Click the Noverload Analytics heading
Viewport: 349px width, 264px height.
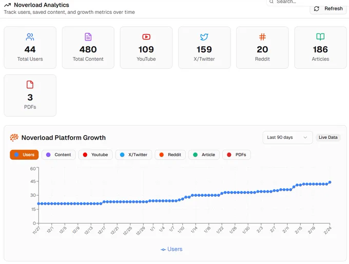[x=42, y=5]
